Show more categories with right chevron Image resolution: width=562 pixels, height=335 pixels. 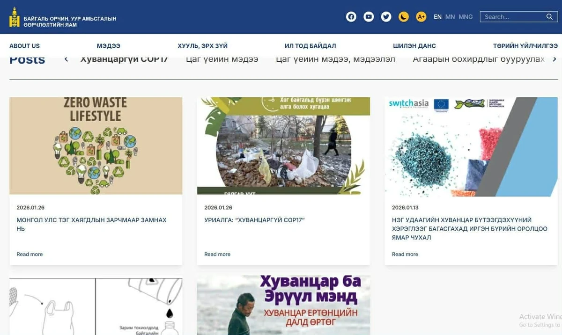[x=555, y=59]
